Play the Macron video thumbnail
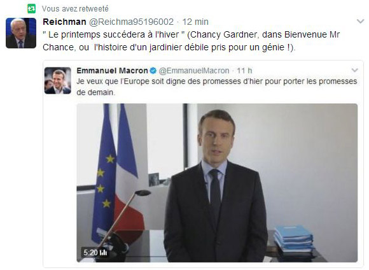Screen dimensions: 369x270 click(217, 183)
